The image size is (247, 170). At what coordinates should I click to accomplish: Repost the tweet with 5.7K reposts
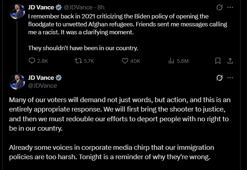(x=77, y=61)
